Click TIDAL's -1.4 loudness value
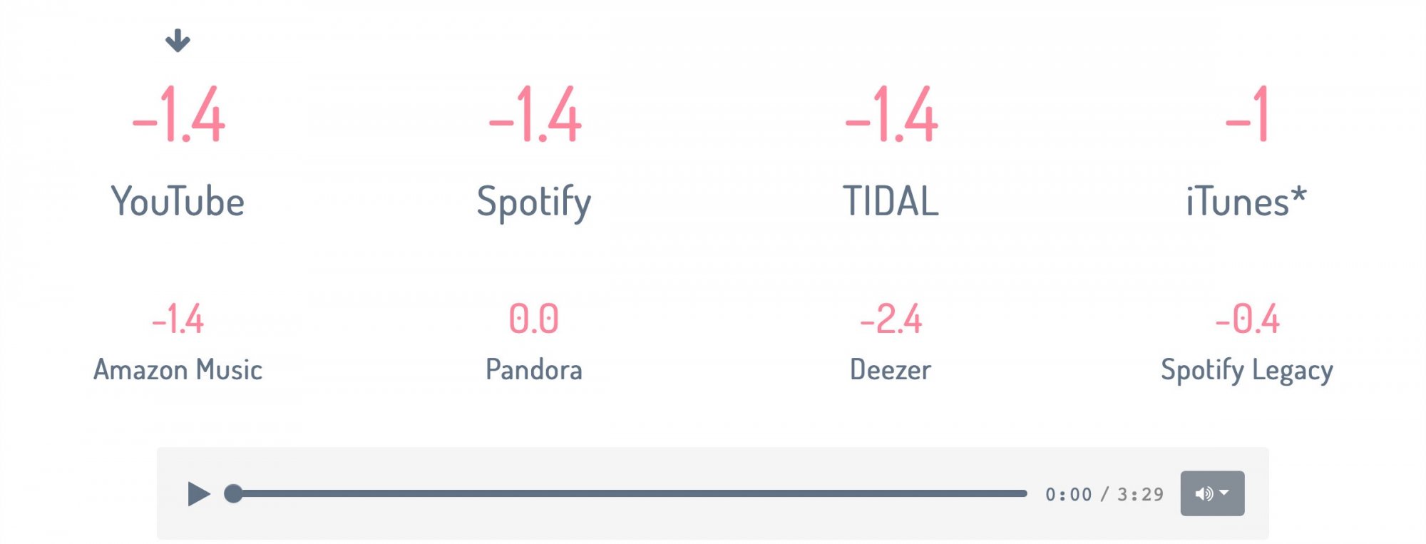This screenshot has width=1426, height=544. coord(891,115)
